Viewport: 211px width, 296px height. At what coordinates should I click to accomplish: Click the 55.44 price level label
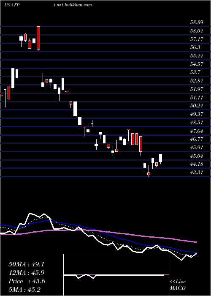pos(196,56)
